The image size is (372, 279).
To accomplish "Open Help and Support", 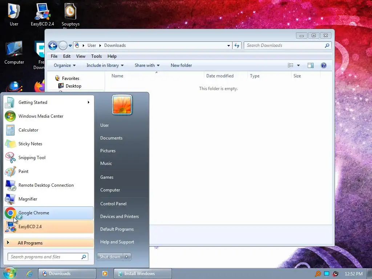I will [x=117, y=242].
